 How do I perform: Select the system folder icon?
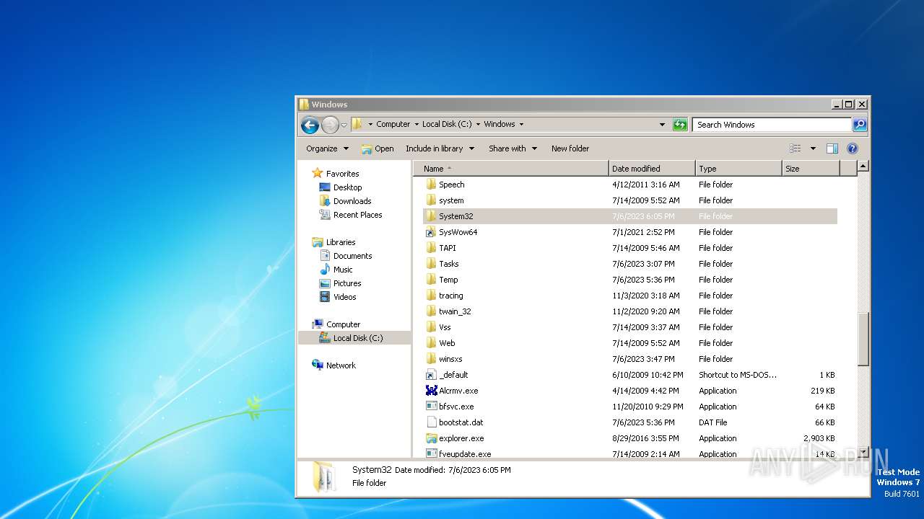(431, 200)
